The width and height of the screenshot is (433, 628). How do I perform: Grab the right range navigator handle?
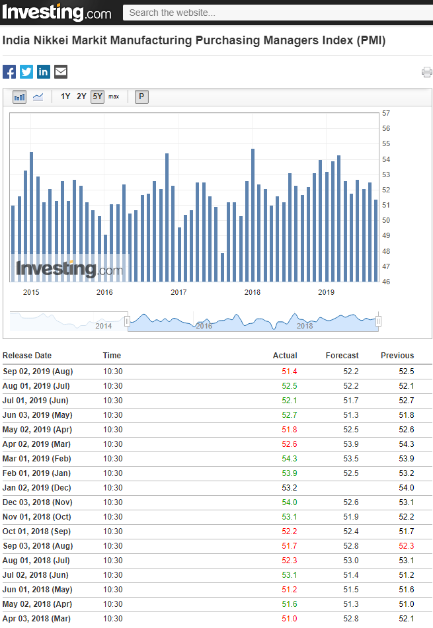[378, 321]
